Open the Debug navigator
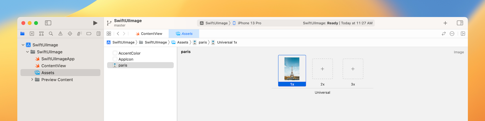The height and width of the screenshot is (121, 485). 79,34
